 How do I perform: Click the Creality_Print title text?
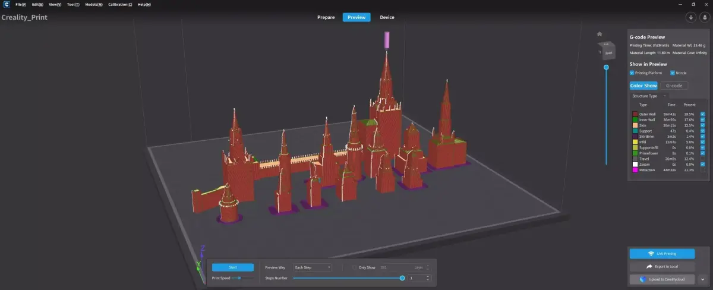pos(24,17)
